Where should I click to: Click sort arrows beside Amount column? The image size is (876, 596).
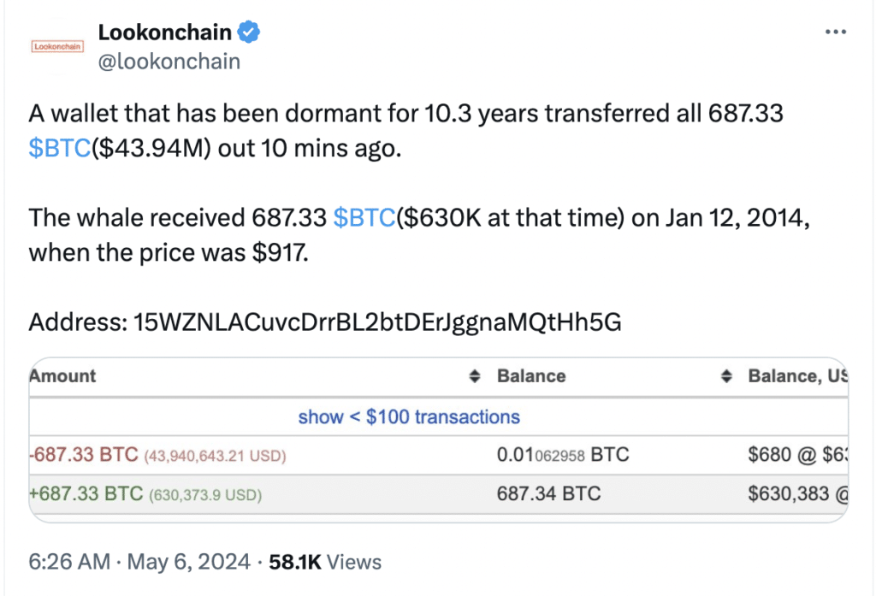pos(474,376)
